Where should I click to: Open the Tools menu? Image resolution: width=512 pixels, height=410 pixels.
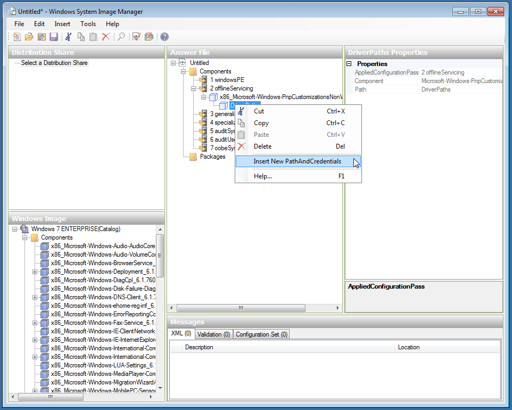point(88,24)
